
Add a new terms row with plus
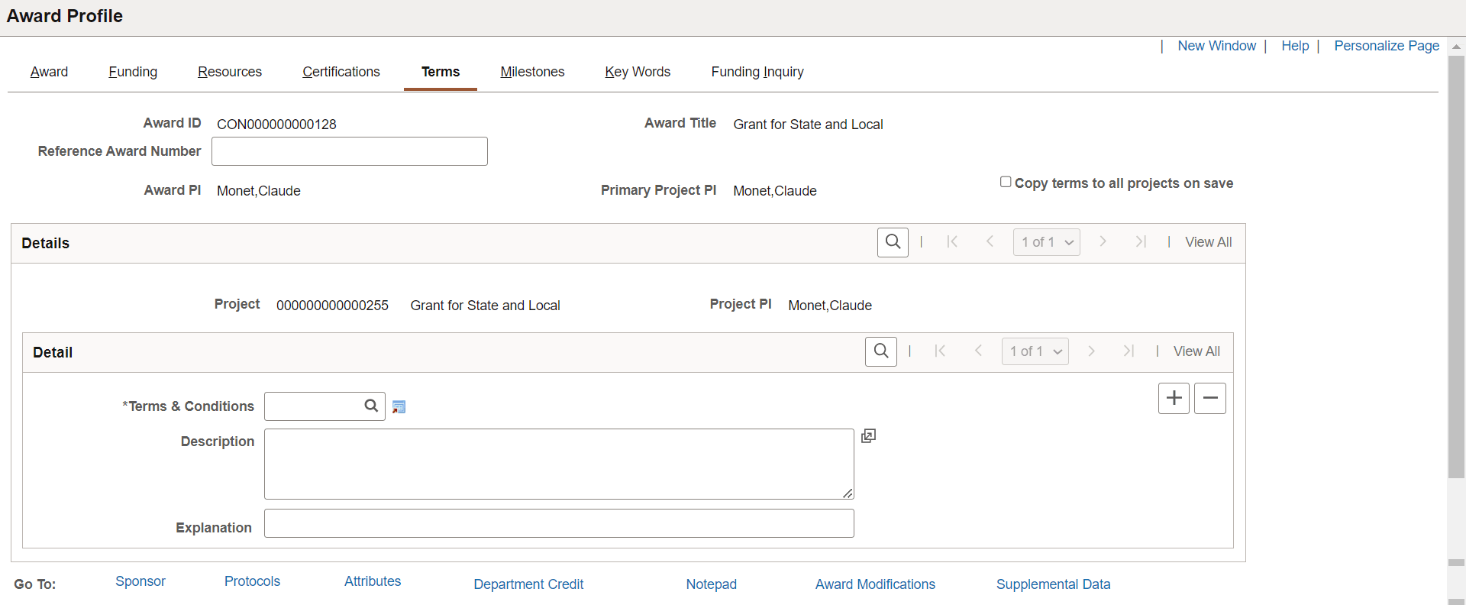(x=1174, y=398)
